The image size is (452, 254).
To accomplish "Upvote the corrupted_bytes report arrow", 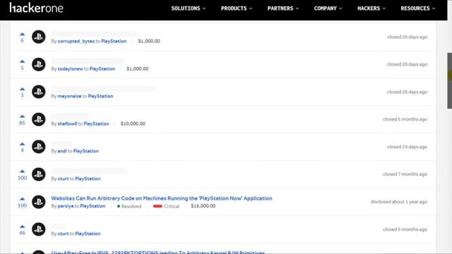I will [22, 35].
